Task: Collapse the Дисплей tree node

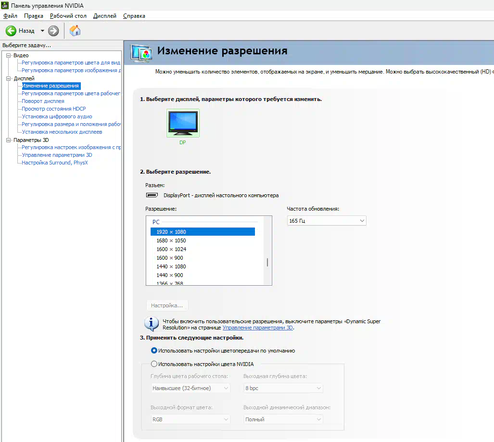Action: 9,78
